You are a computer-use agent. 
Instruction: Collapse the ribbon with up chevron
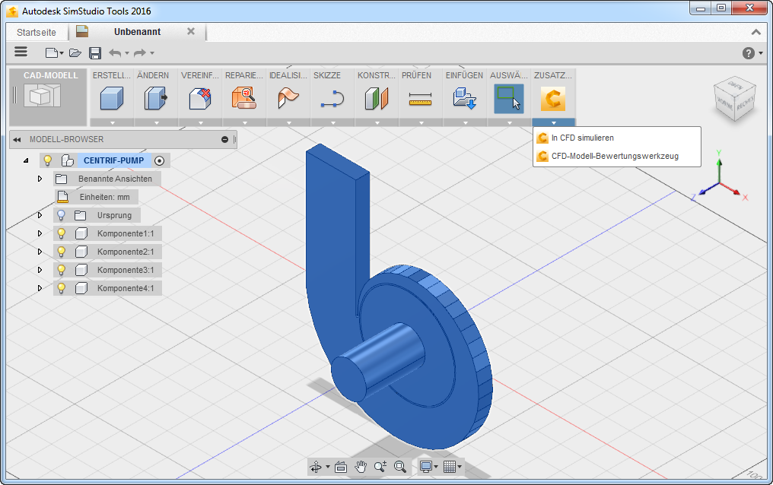pyautogui.click(x=756, y=32)
